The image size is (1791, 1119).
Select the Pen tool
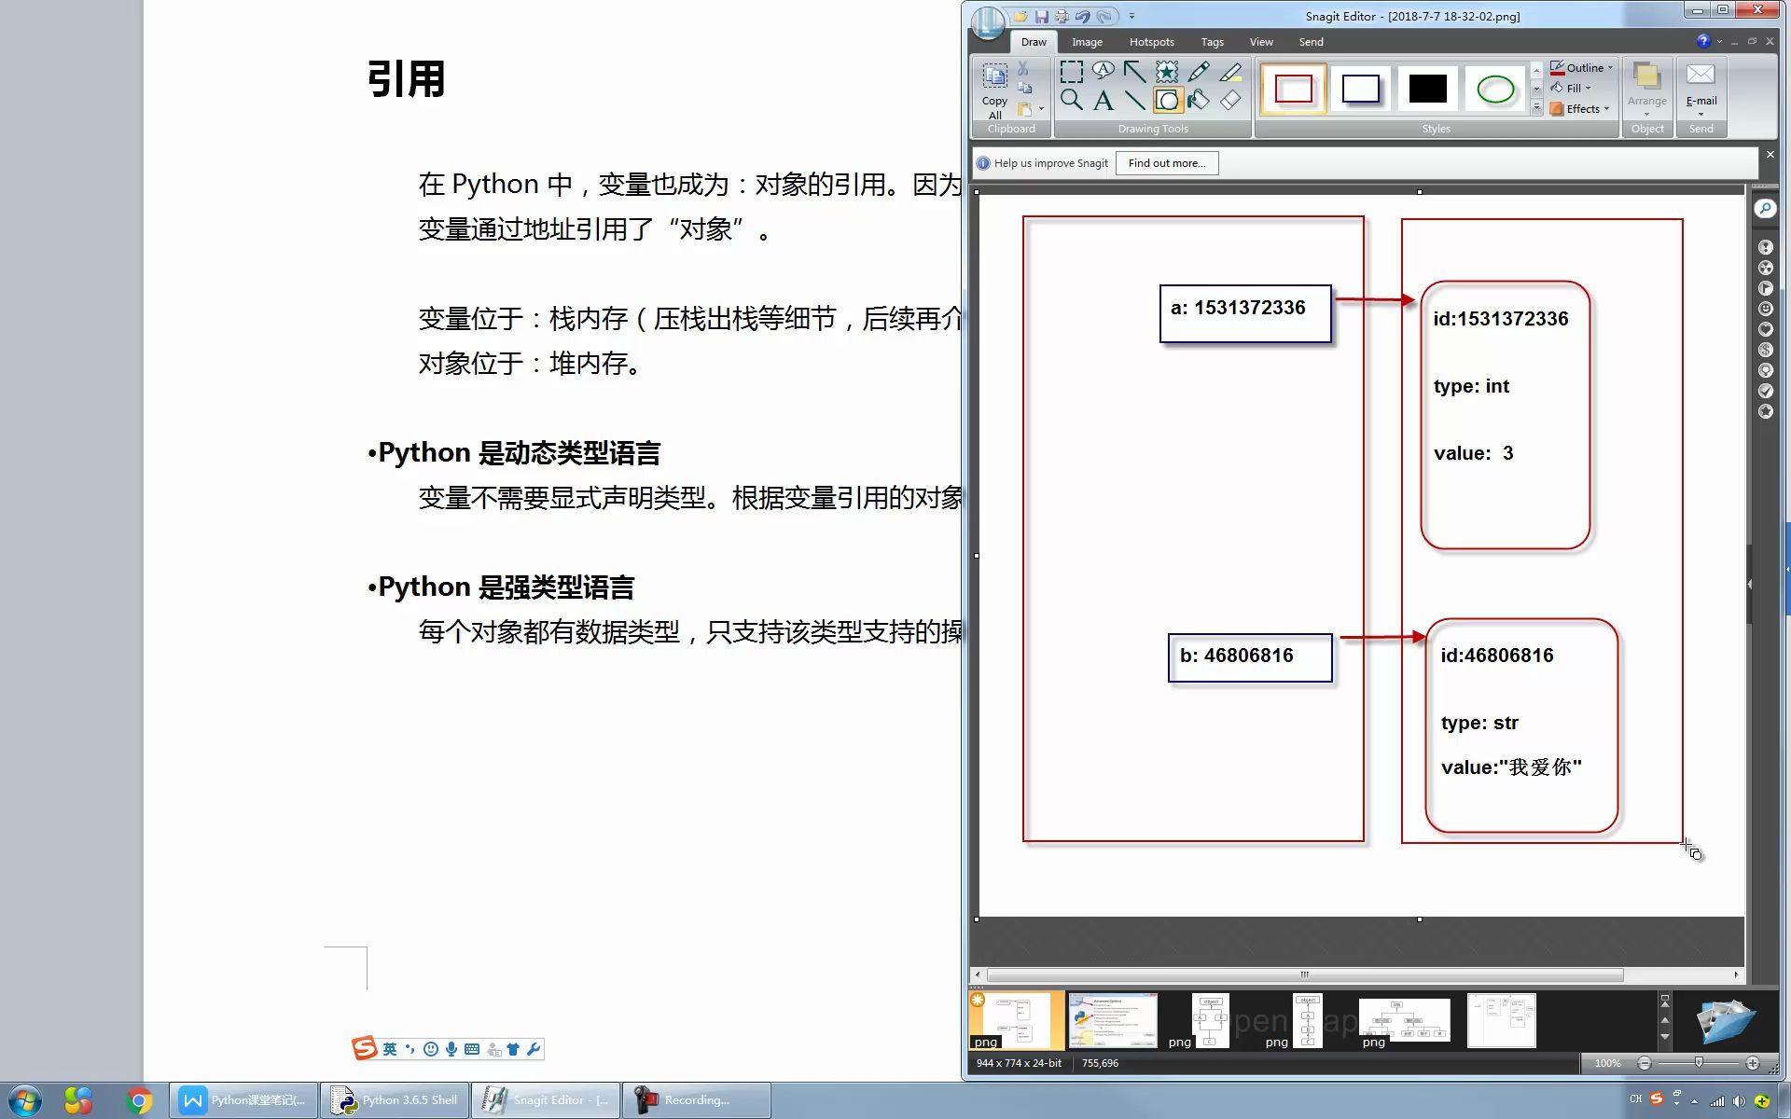[1199, 72]
